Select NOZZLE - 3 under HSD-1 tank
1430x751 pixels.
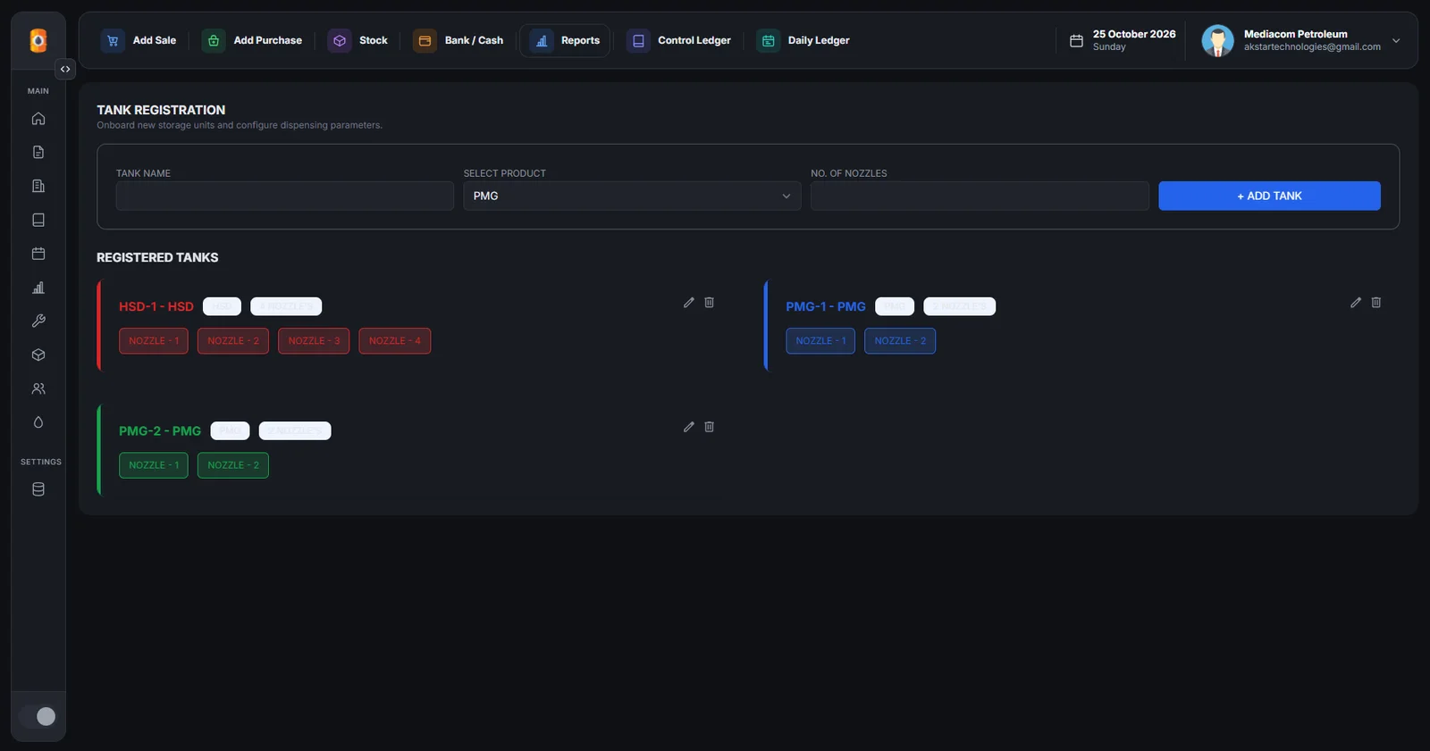(314, 341)
